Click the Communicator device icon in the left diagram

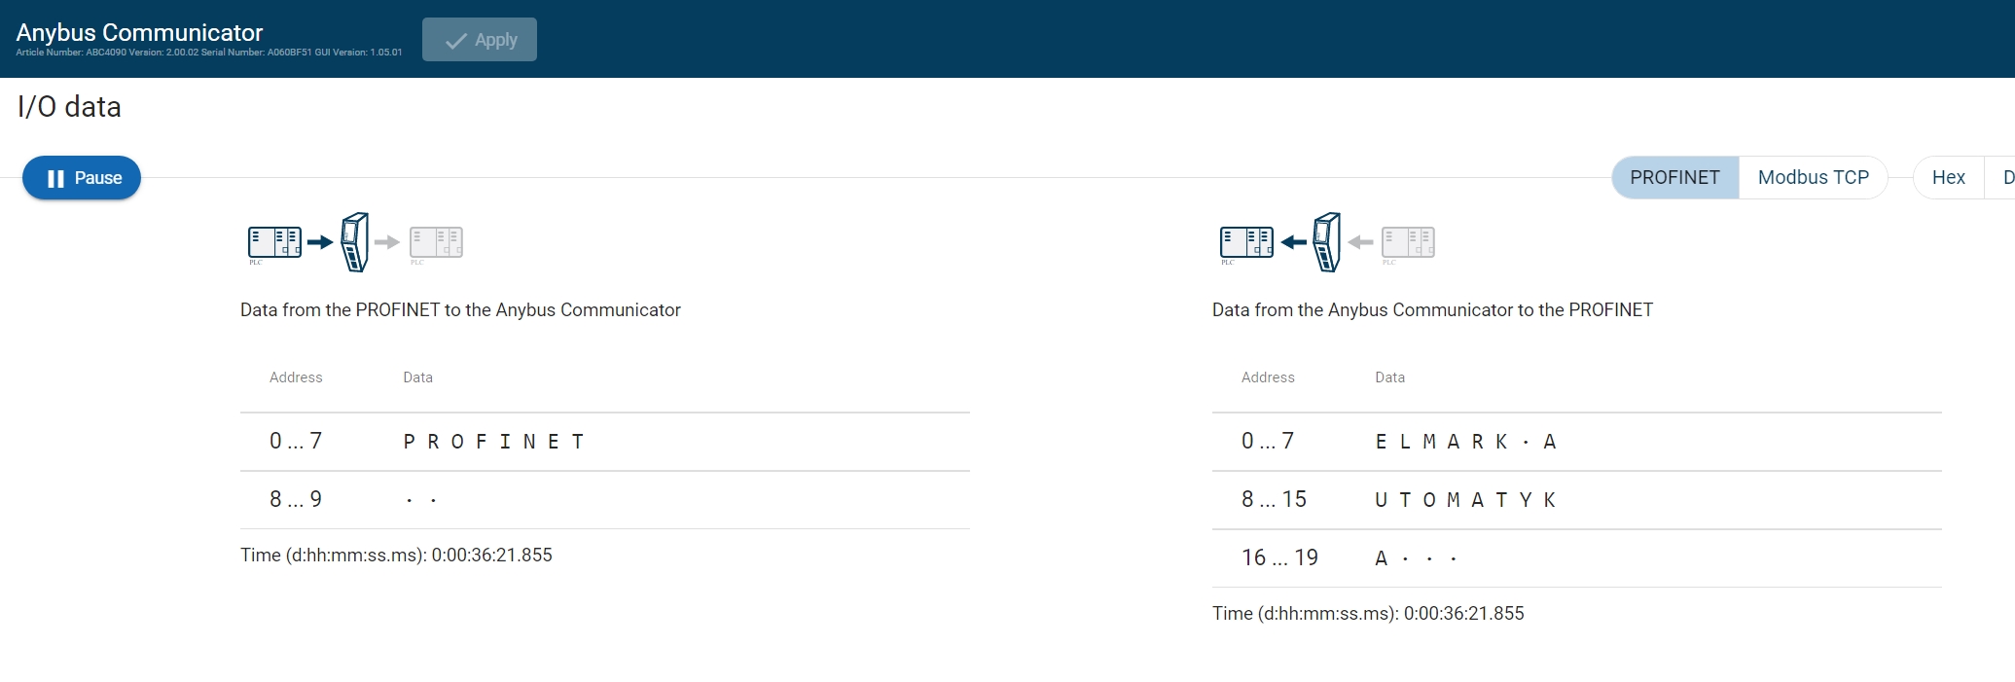[355, 242]
